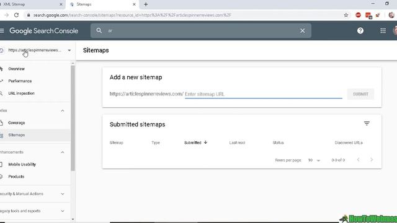Open Mobile Usability report
Screen dimensions: 397x223
coord(22,164)
